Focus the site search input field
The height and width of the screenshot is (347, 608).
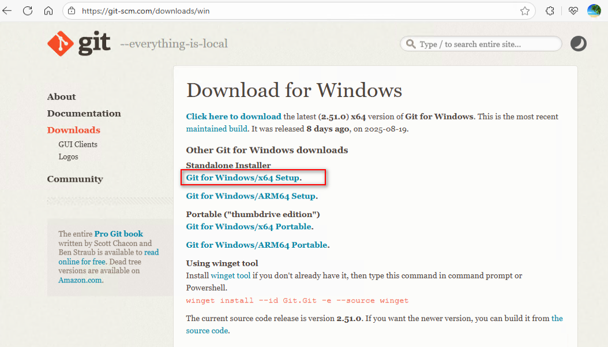click(x=481, y=44)
